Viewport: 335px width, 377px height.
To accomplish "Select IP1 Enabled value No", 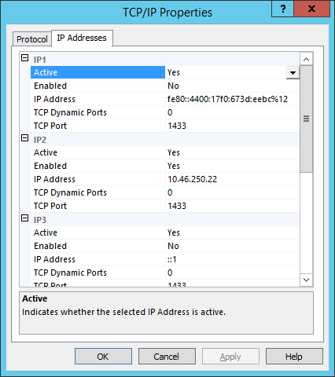I will (x=232, y=86).
